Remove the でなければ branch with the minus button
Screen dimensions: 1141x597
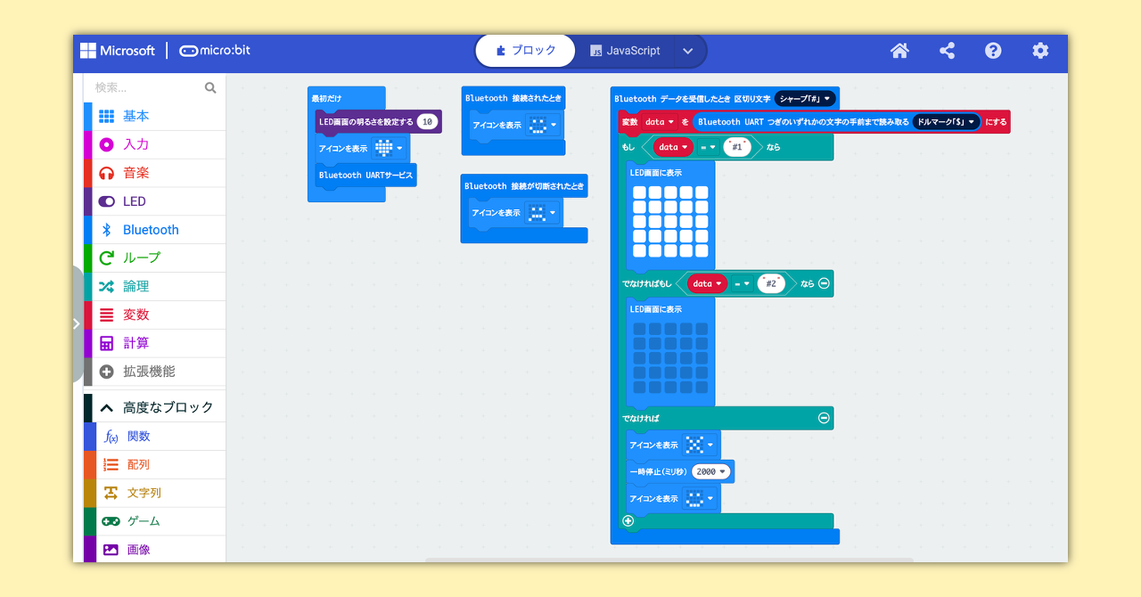tap(825, 417)
